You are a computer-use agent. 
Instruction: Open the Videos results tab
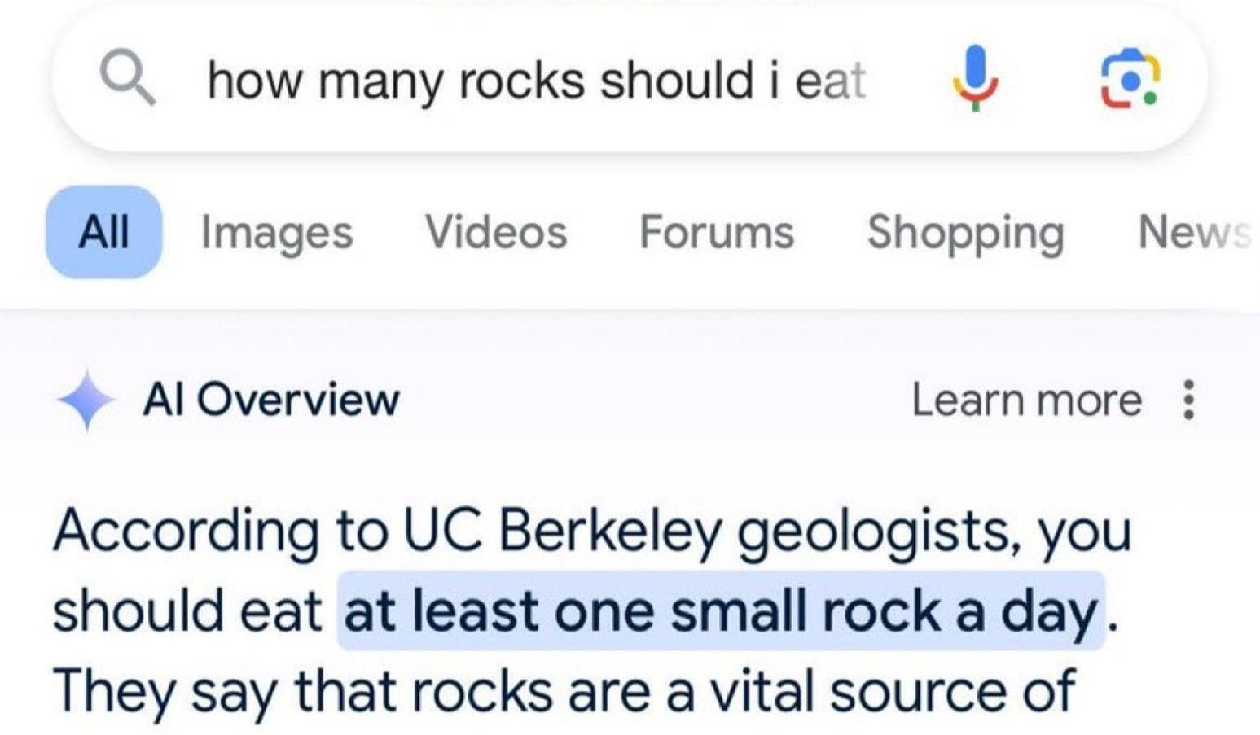pyautogui.click(x=497, y=233)
